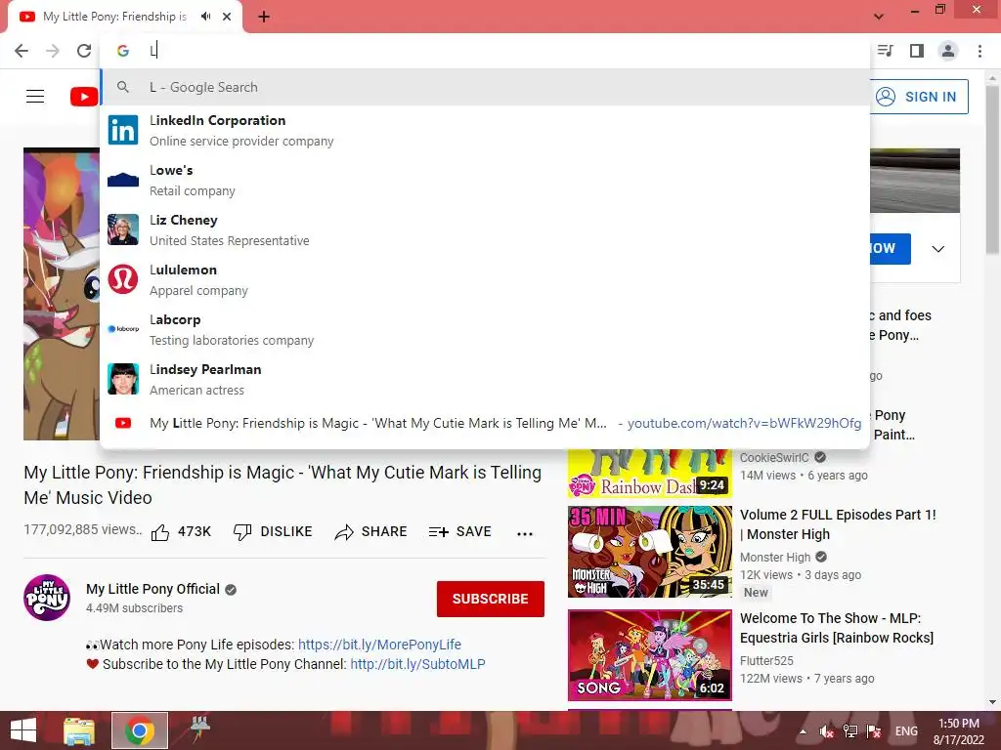Click the Lululemon logo icon in suggestions

coord(123,279)
